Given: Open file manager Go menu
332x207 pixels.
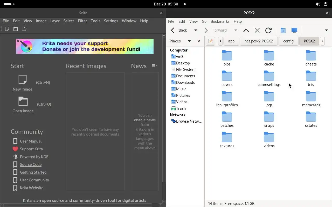Looking at the screenshot, I should click(204, 21).
